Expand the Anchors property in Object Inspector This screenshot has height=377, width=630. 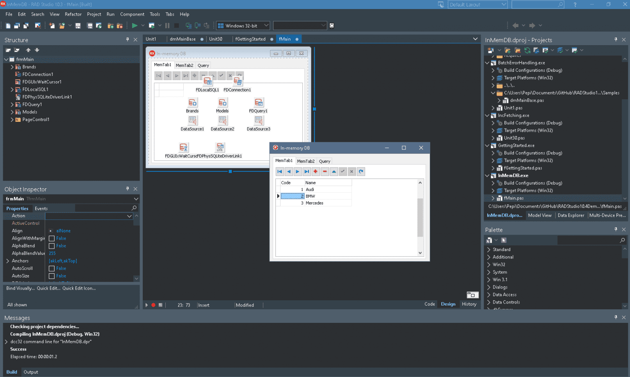[8, 261]
